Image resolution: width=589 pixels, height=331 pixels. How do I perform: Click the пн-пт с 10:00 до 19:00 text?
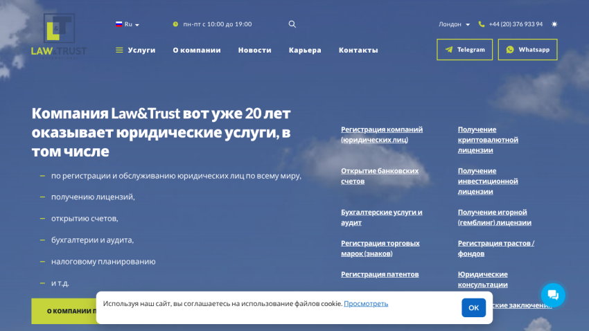(x=218, y=24)
